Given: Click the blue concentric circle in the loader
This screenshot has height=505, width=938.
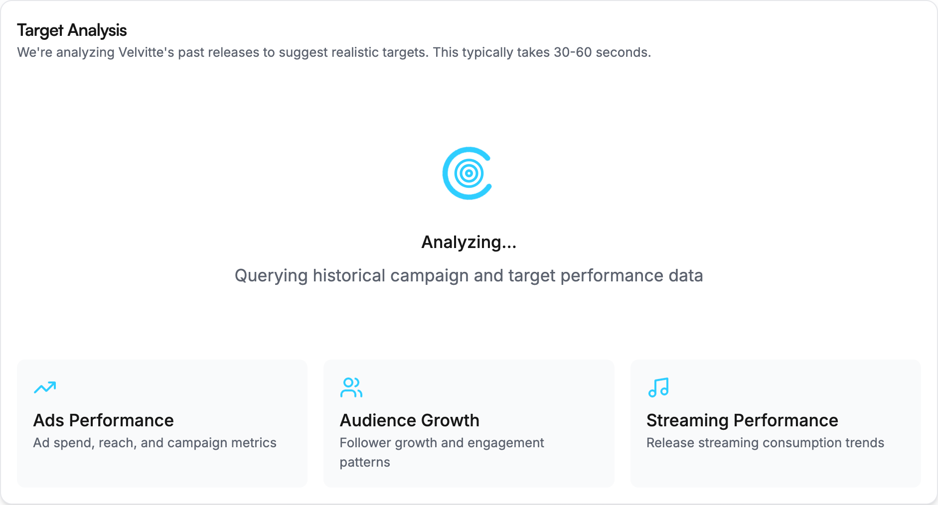Looking at the screenshot, I should pos(469,174).
